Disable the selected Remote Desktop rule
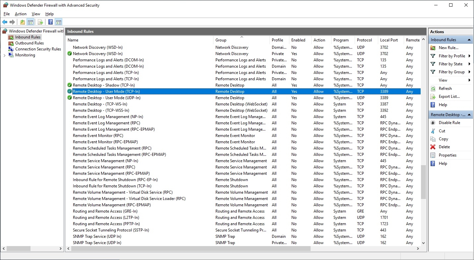This screenshot has width=474, height=260. tap(449, 123)
